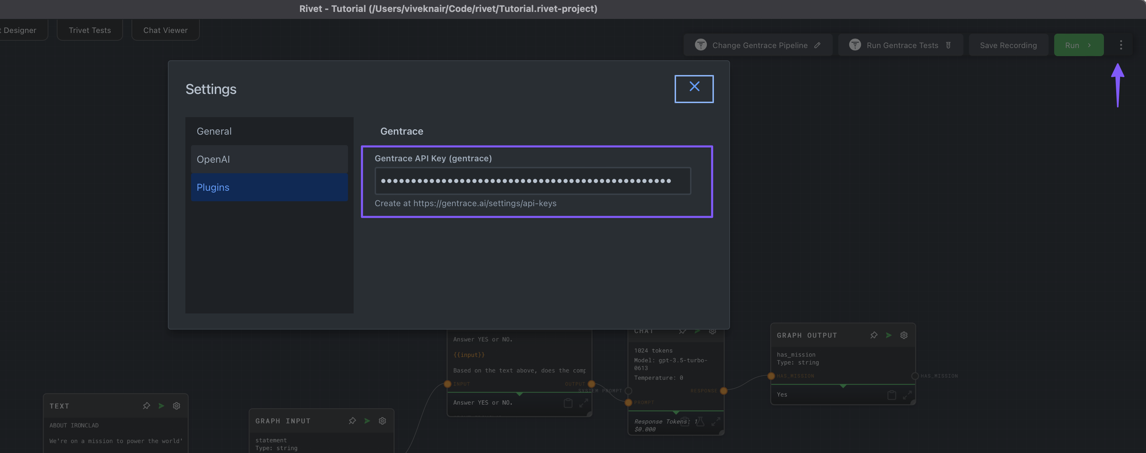Click the '{{input}}' placeholder text
Viewport: 1146px width, 453px height.
click(x=469, y=355)
